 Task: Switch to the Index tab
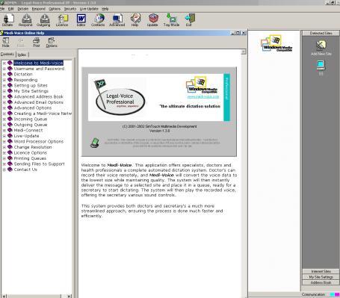pyautogui.click(x=22, y=55)
